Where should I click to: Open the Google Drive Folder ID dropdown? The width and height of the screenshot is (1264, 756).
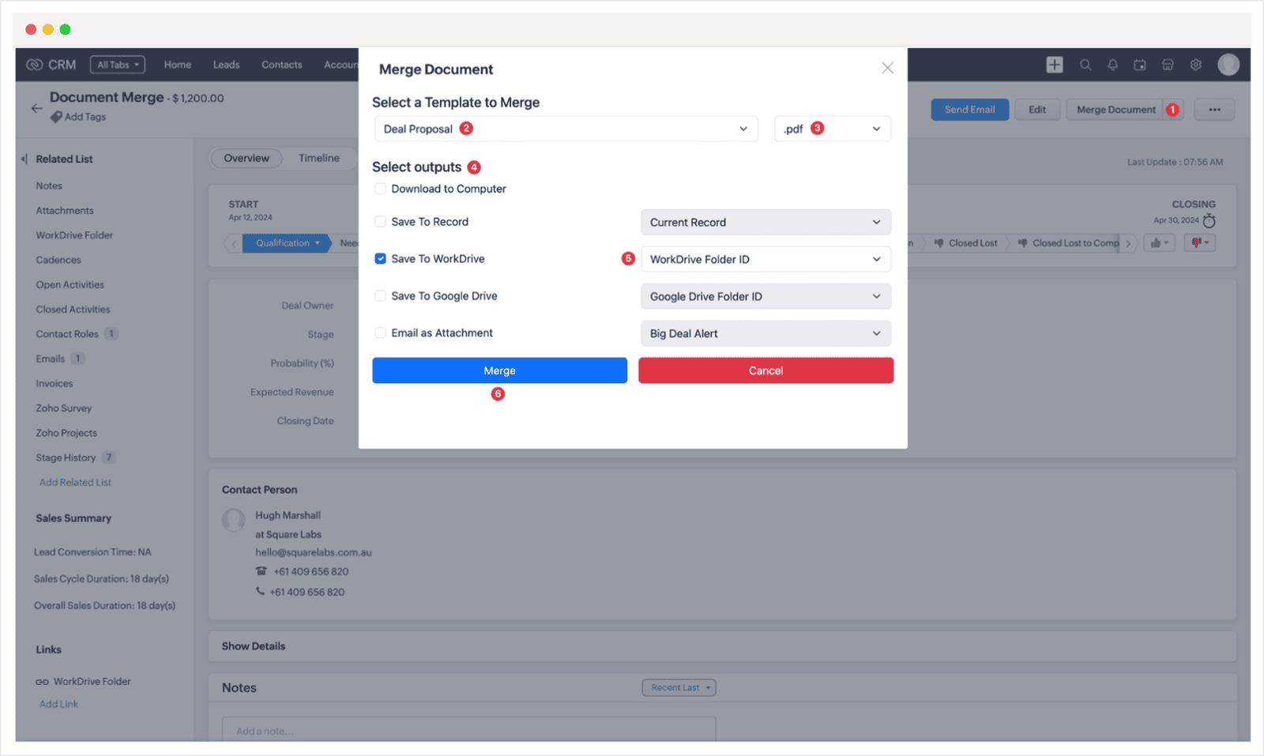[x=766, y=296]
